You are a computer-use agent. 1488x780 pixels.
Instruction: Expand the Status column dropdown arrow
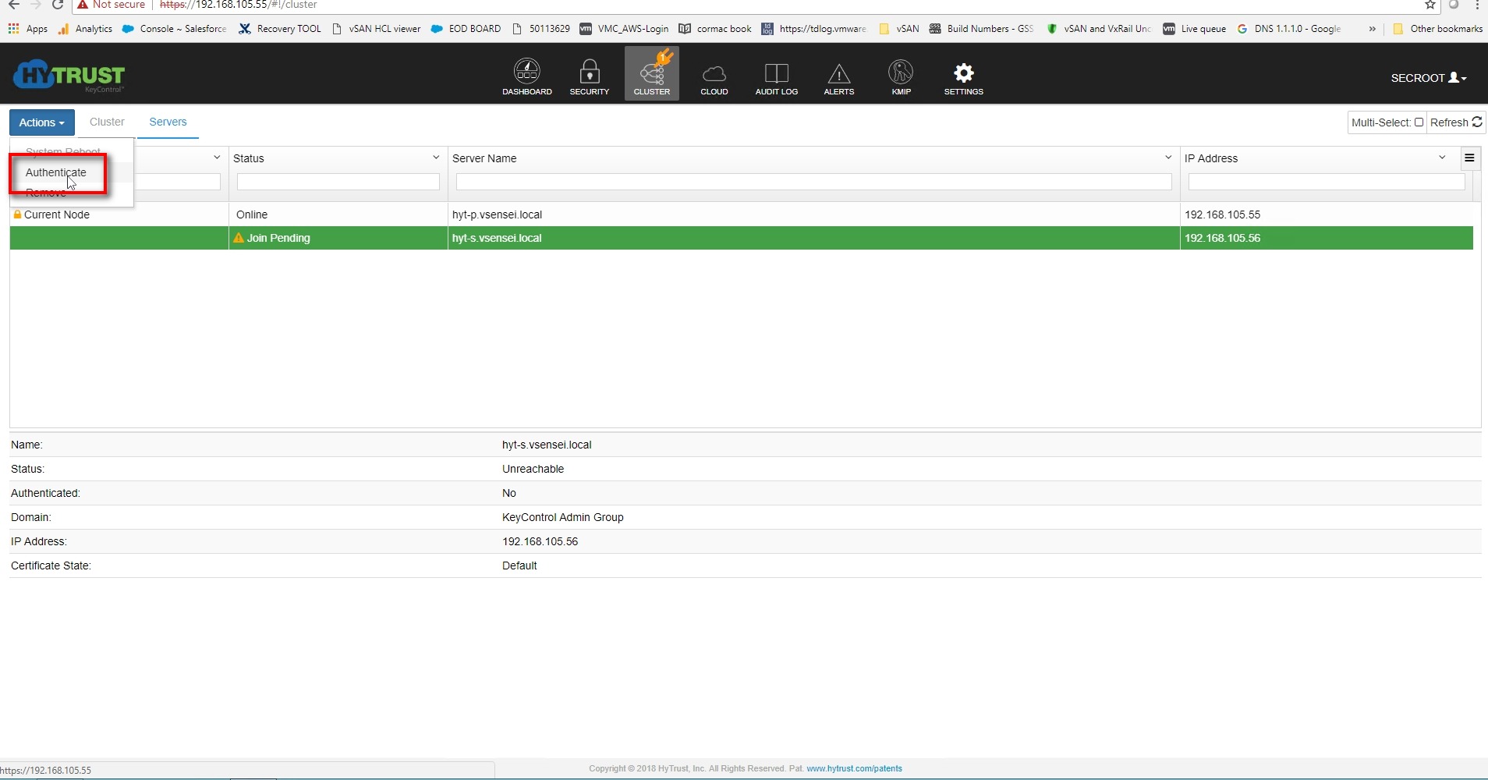coord(436,158)
